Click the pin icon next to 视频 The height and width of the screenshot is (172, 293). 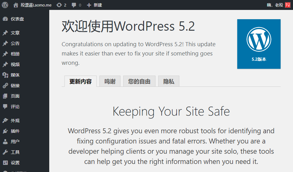tap(5, 64)
